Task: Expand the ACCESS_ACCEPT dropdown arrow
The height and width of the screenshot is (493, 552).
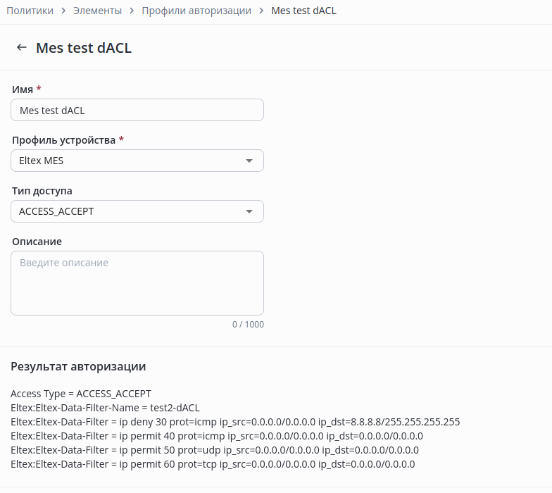Action: click(x=249, y=212)
